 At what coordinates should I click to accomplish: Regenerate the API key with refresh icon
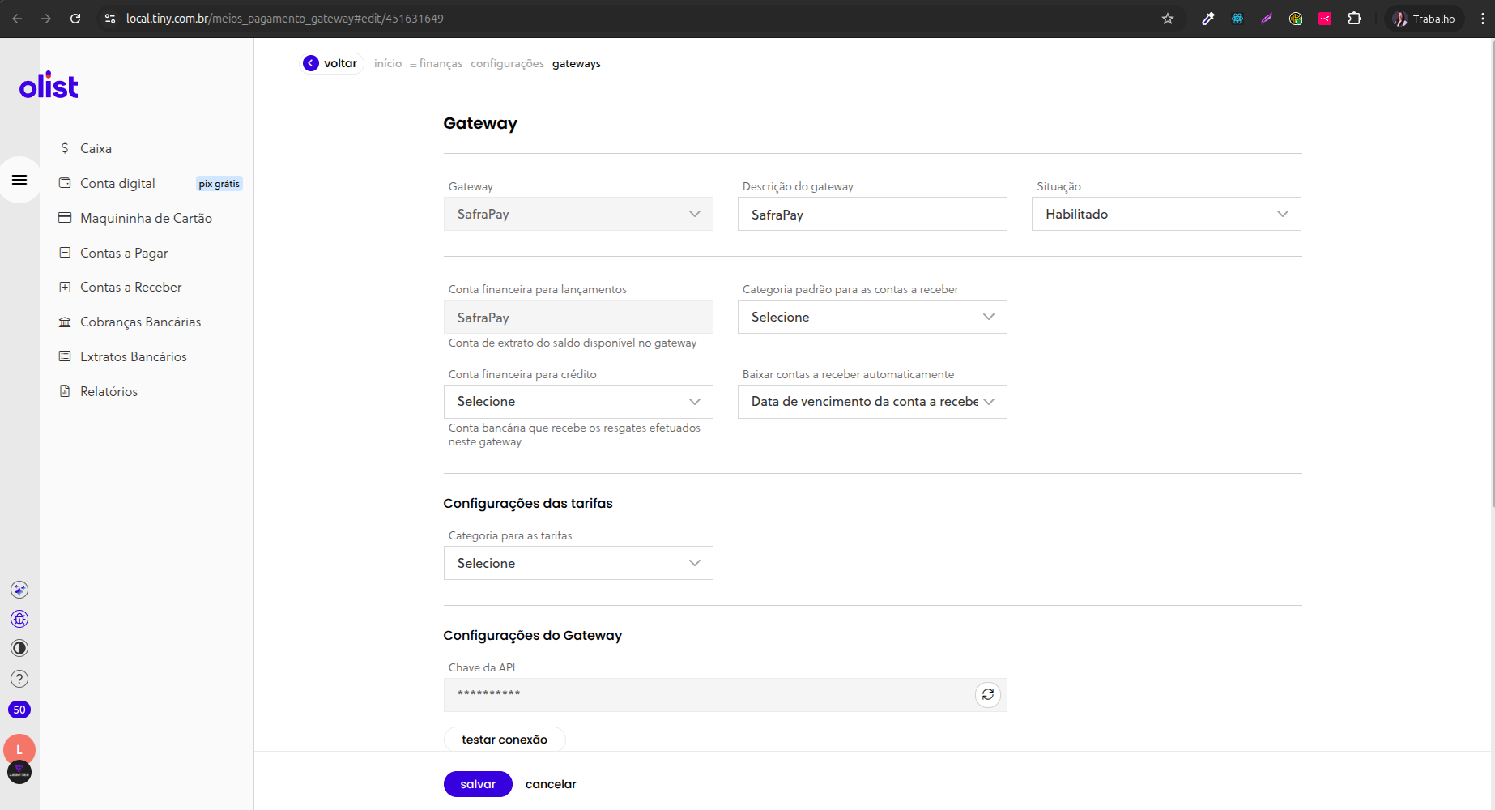click(988, 694)
